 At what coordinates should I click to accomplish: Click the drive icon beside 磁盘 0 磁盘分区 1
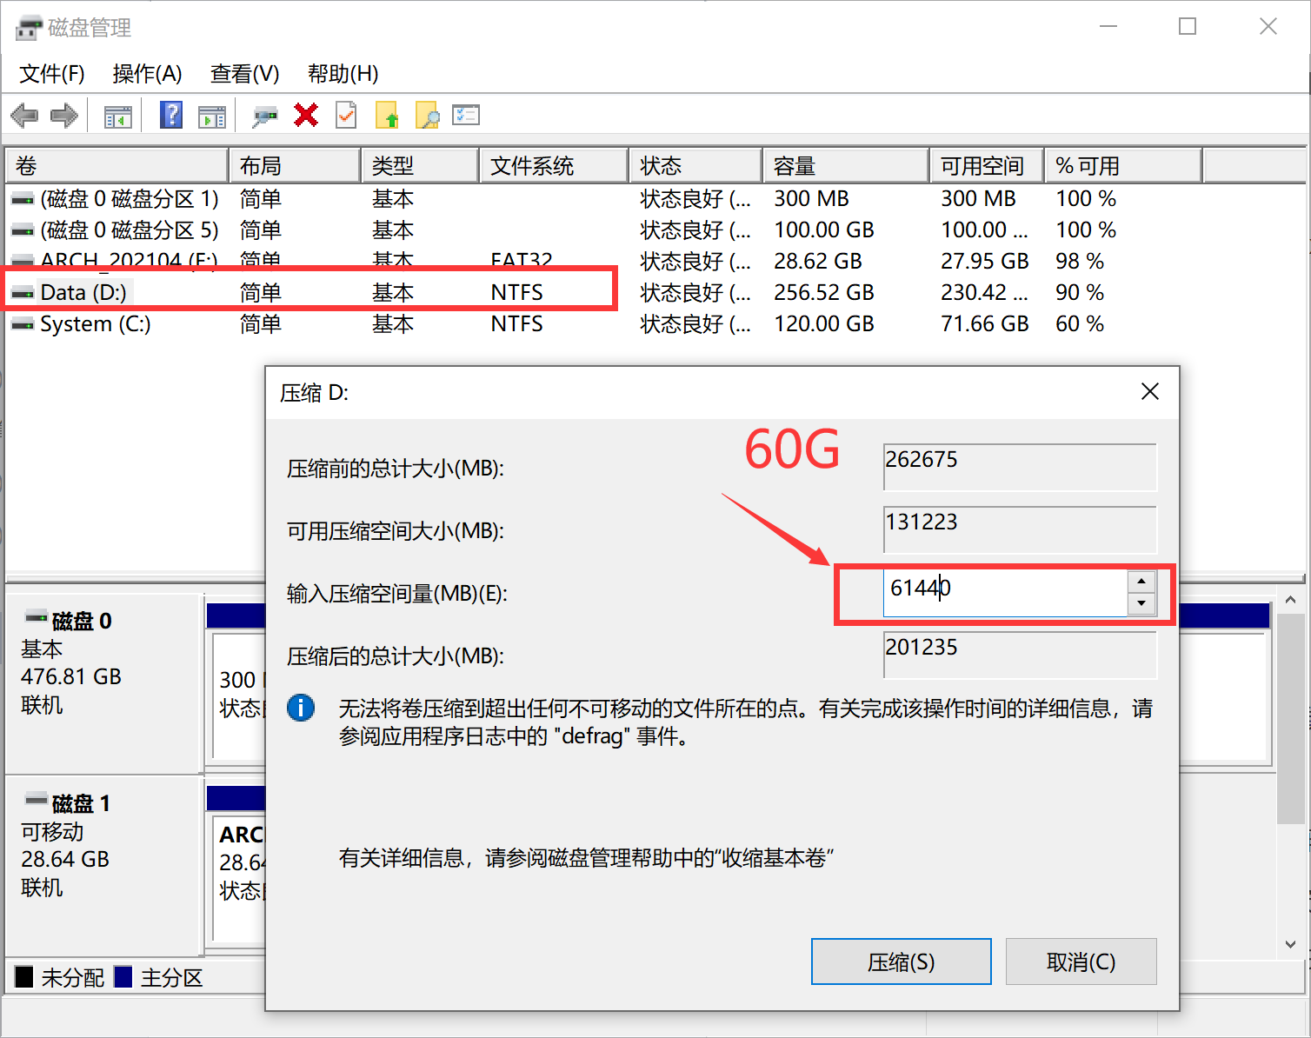[23, 200]
